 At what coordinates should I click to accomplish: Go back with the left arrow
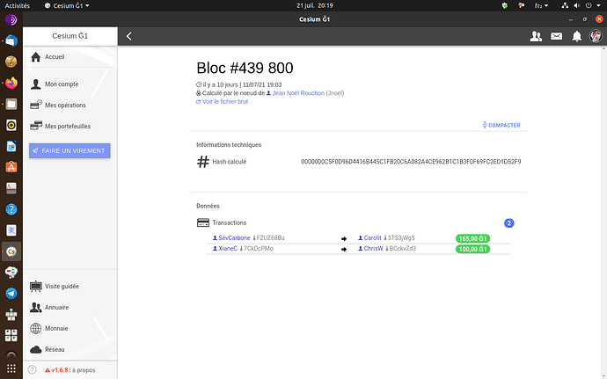129,36
